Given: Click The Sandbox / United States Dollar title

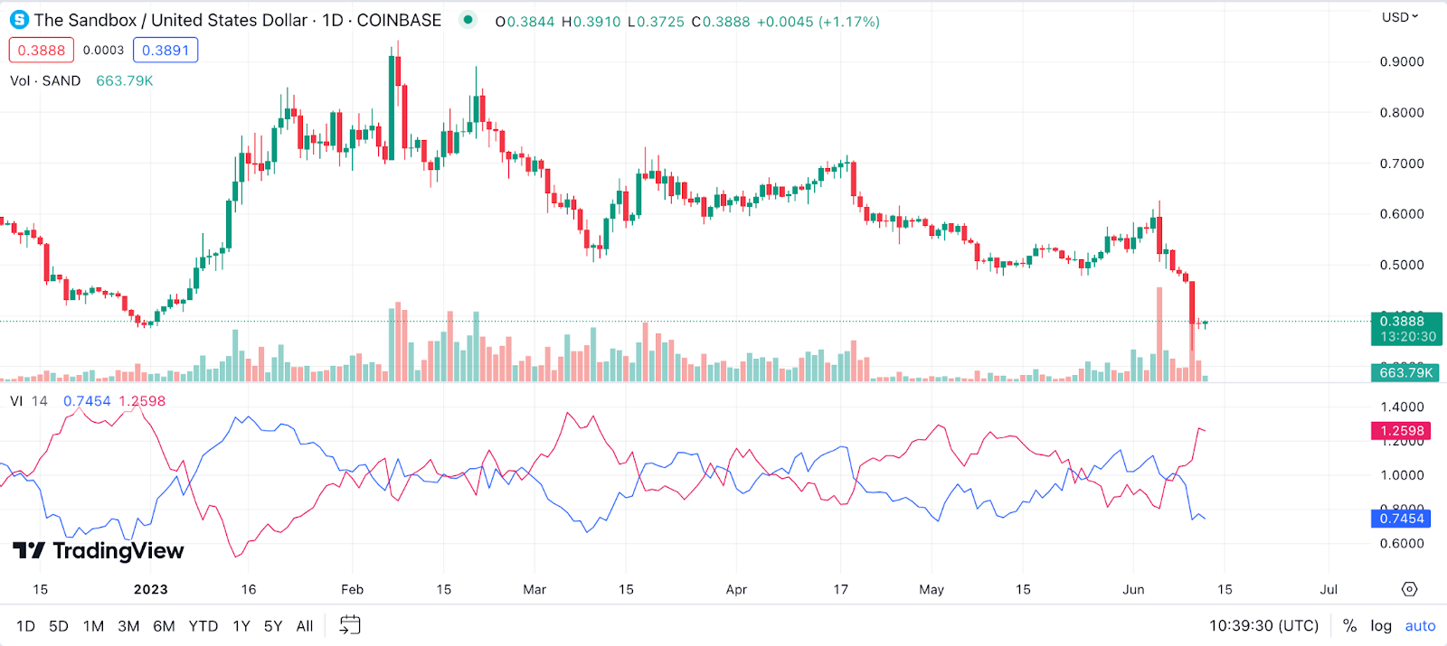Looking at the screenshot, I should coord(171,20).
